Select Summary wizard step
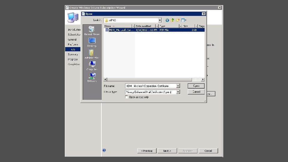The height and width of the screenshot is (162, 288). 73,54
